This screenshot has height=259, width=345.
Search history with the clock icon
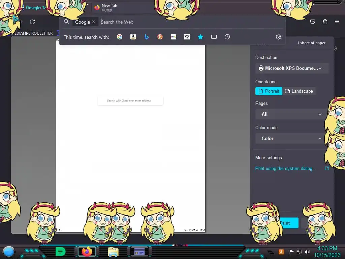(x=227, y=37)
